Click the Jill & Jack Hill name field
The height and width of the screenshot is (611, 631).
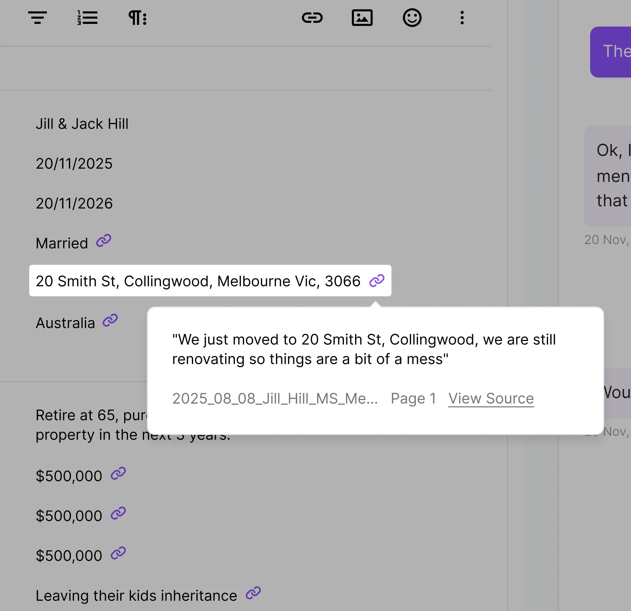(82, 123)
